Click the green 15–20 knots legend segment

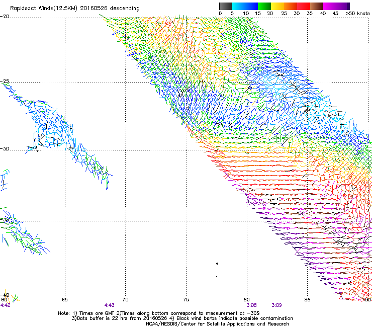click(264, 6)
